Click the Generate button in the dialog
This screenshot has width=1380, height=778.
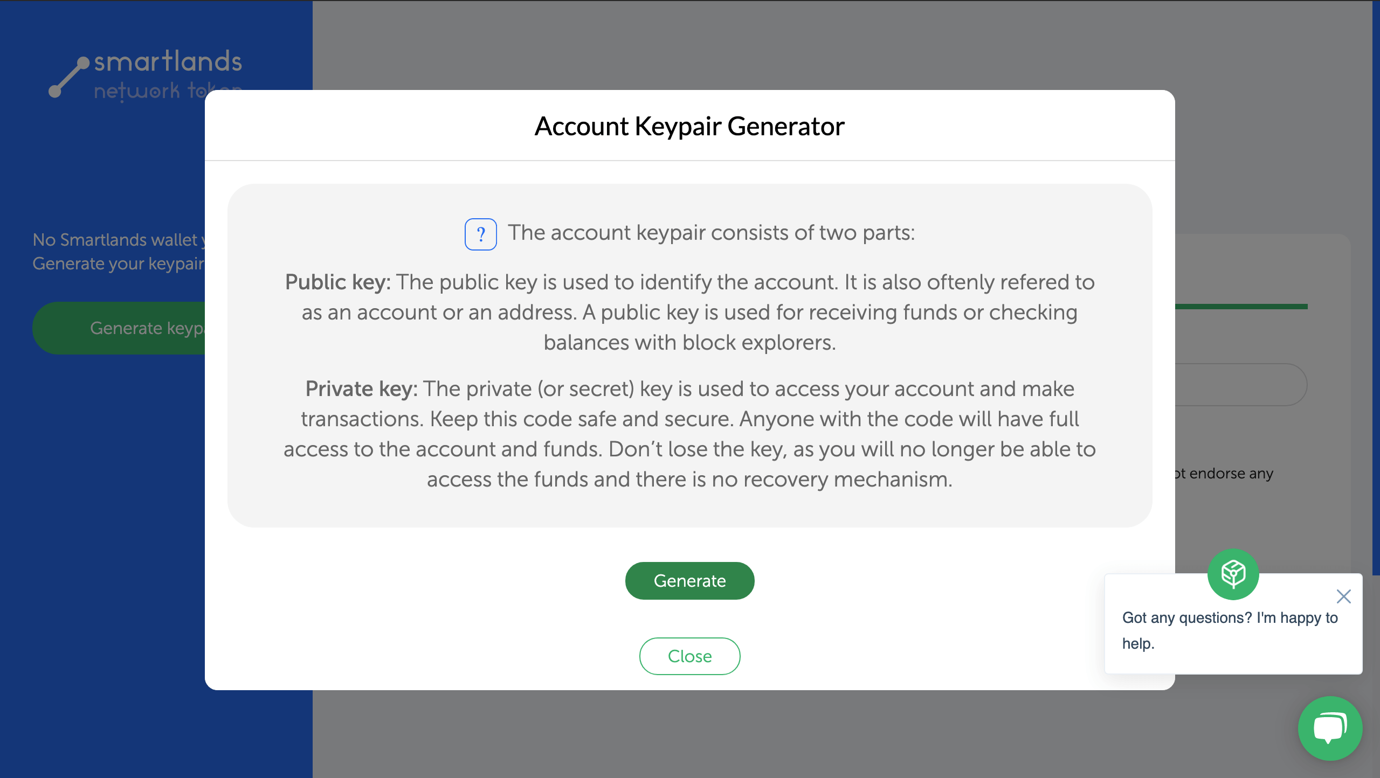point(689,580)
